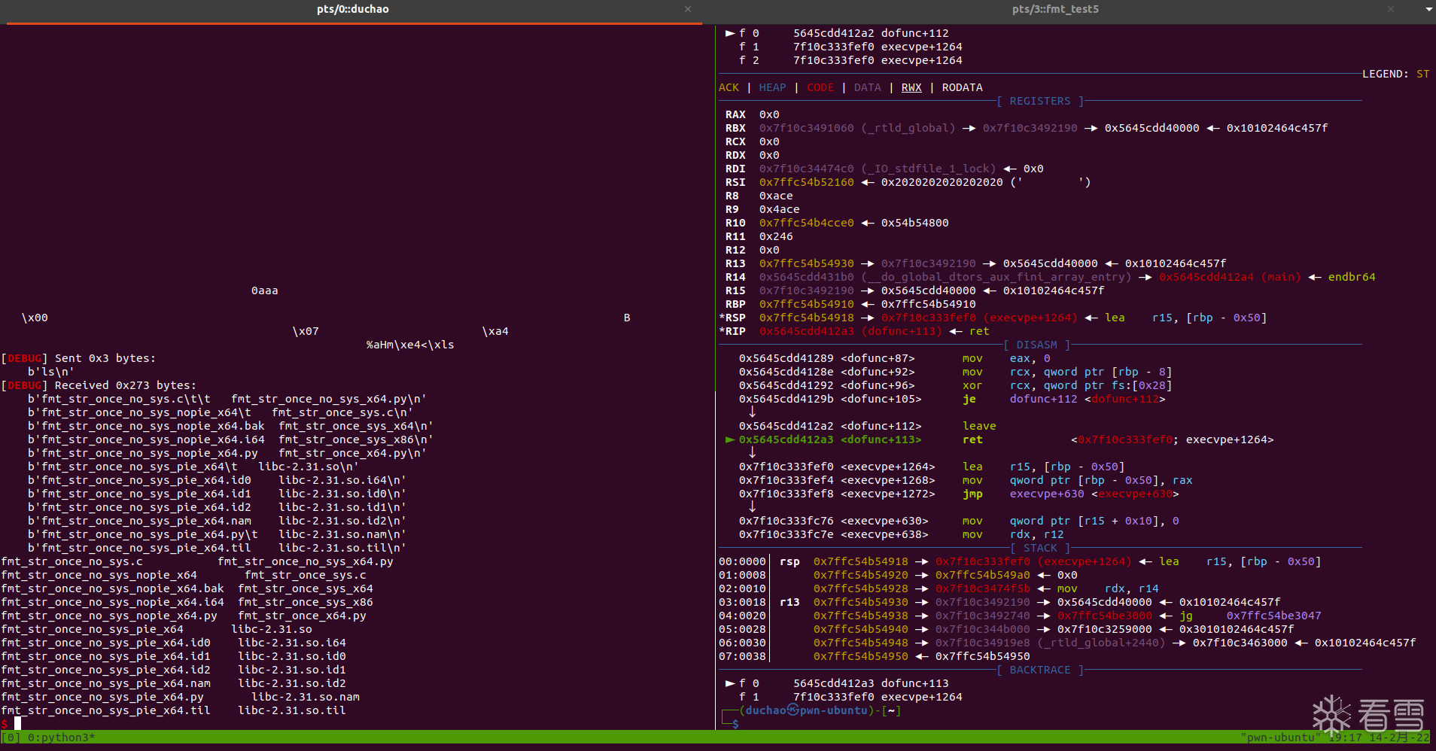The height and width of the screenshot is (751, 1436).
Task: Click the RBP register label
Action: point(735,304)
